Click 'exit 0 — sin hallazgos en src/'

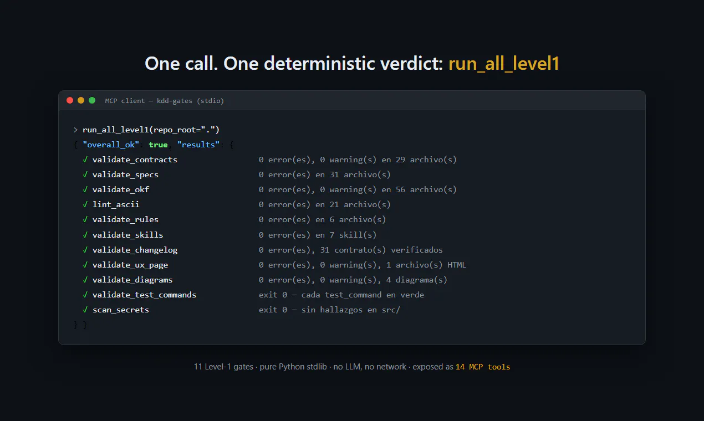329,310
